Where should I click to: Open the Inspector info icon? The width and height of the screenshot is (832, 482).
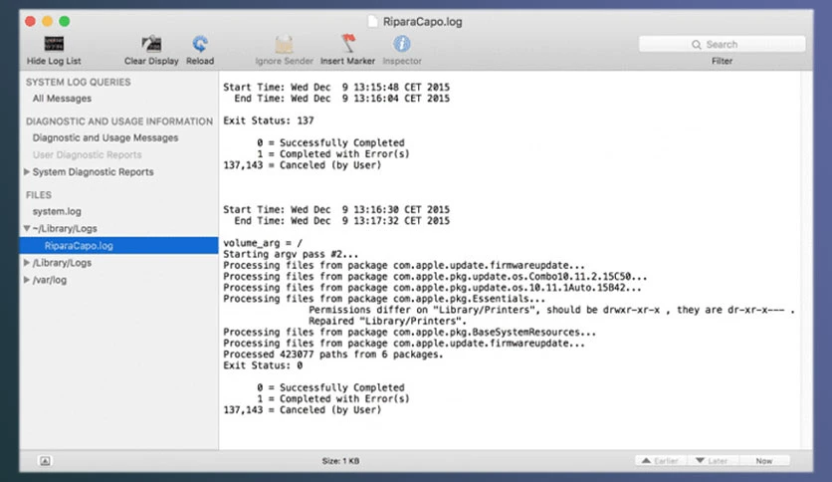(402, 44)
